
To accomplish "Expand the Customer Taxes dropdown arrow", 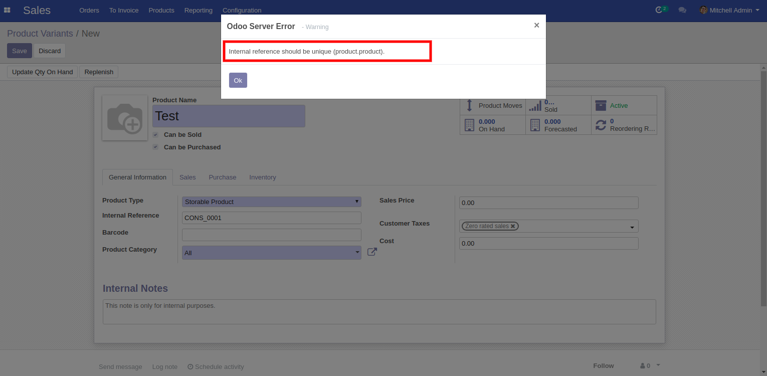I will [x=632, y=227].
